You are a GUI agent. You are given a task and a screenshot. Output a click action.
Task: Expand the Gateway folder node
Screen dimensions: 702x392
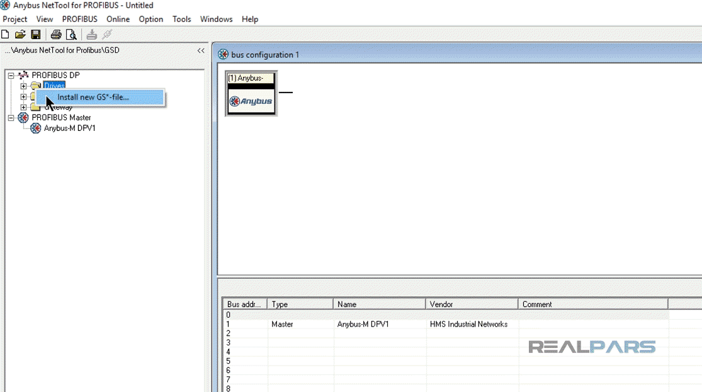coord(23,108)
